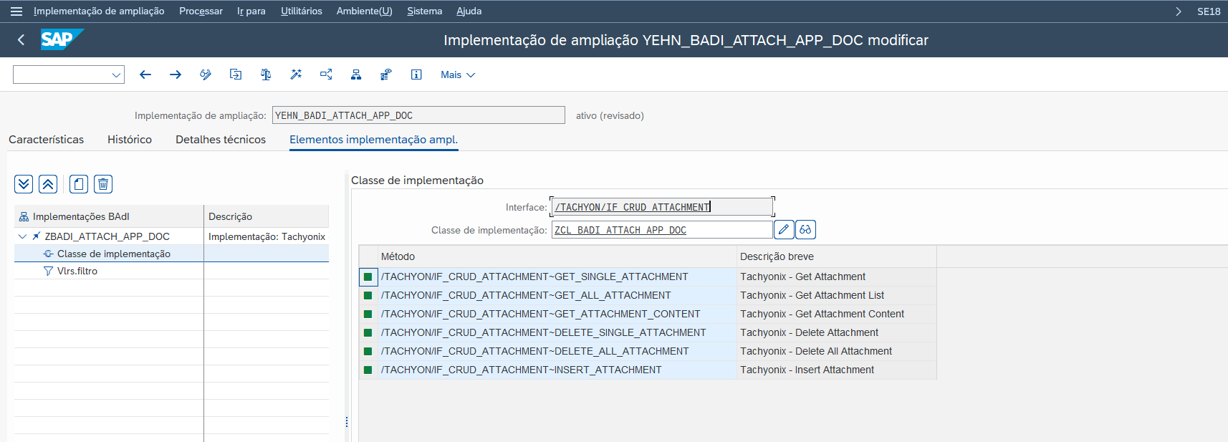Click the copy/create implementation icon
The height and width of the screenshot is (442, 1228).
[79, 184]
